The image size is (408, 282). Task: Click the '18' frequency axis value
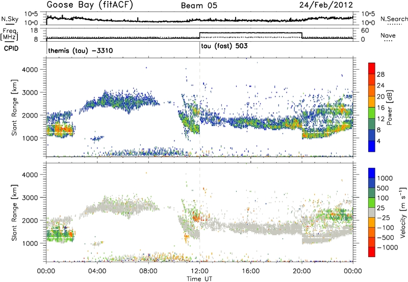(34, 31)
